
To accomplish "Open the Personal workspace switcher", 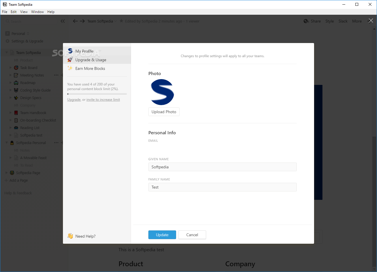I will pyautogui.click(x=17, y=33).
